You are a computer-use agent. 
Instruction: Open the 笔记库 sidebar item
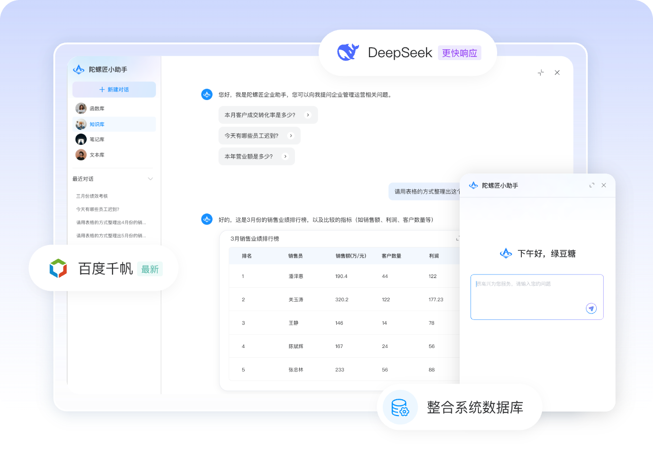coord(97,139)
